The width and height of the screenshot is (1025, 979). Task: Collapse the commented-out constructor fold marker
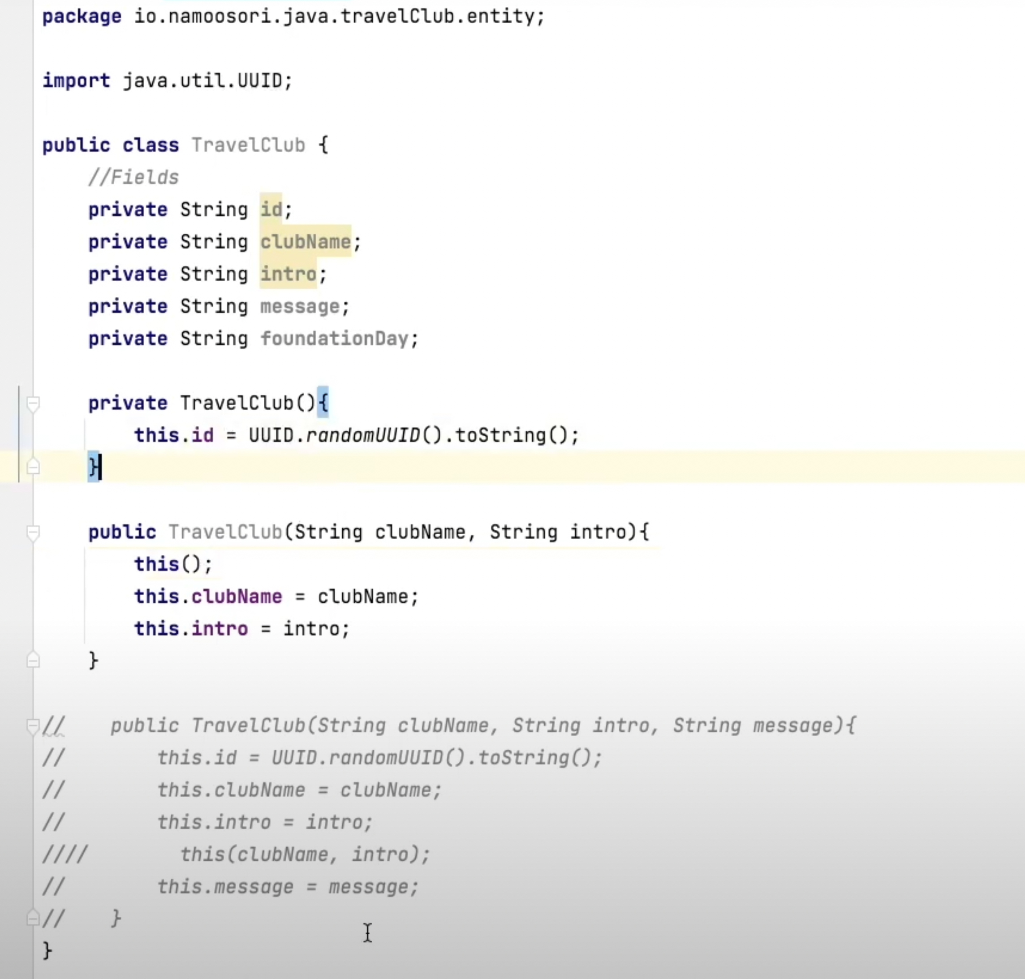pyautogui.click(x=33, y=726)
